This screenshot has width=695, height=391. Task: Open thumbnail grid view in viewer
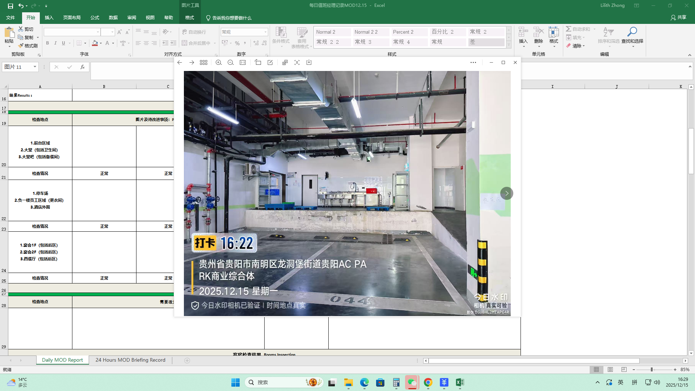(x=203, y=62)
